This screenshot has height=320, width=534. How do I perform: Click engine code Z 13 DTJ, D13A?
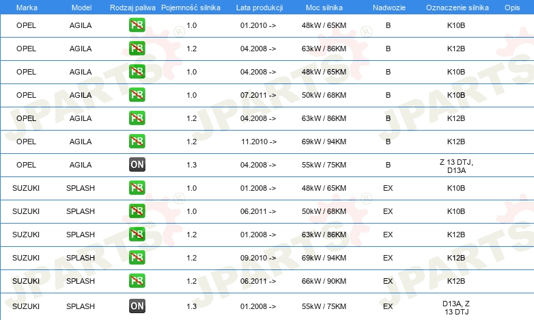pos(456,166)
